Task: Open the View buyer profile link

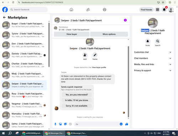Action: coord(99,67)
